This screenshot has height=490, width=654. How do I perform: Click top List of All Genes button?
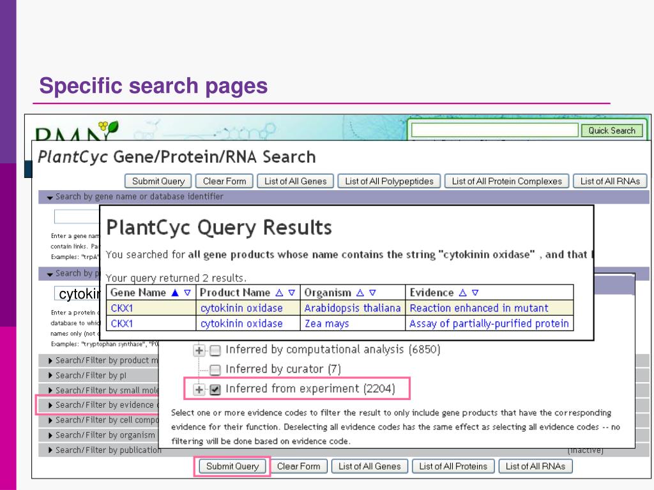tap(295, 181)
